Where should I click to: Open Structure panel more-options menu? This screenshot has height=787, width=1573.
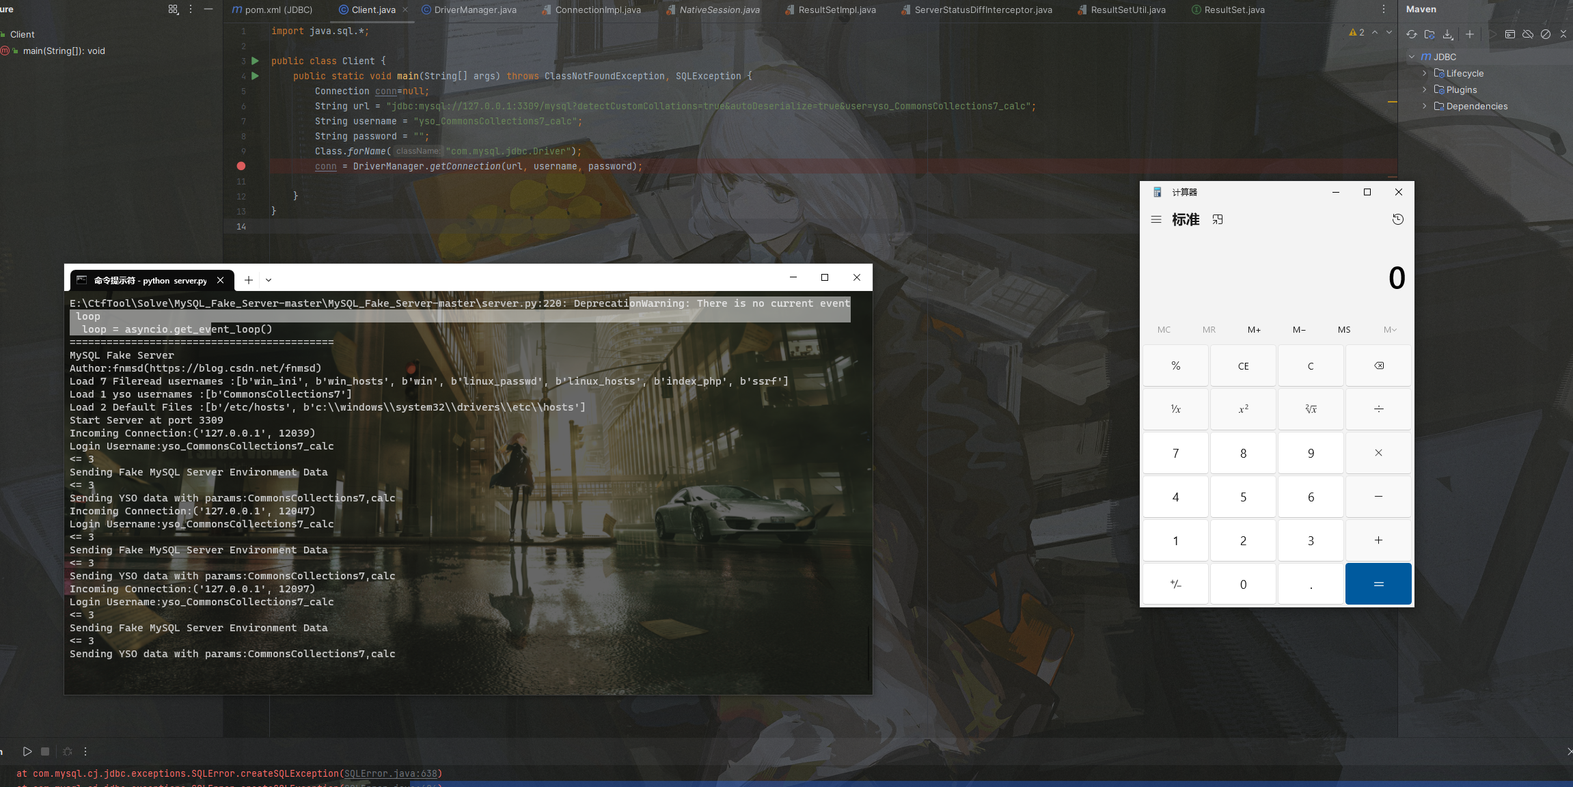coord(191,9)
